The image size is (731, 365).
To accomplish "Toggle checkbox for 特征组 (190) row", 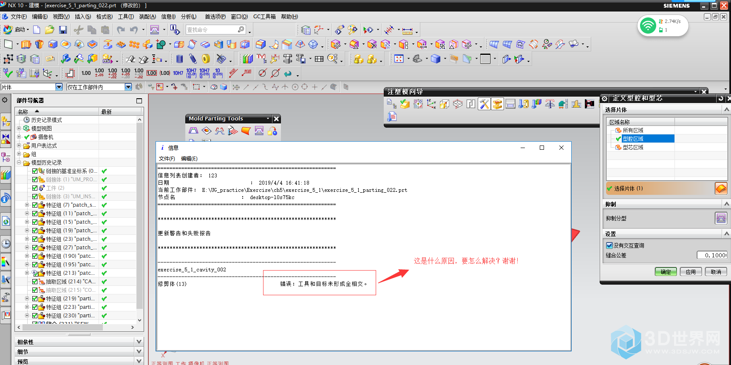I will (35, 256).
